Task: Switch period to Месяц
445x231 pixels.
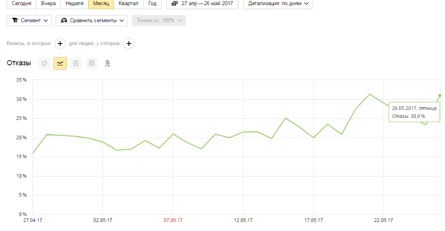Action: pyautogui.click(x=101, y=4)
